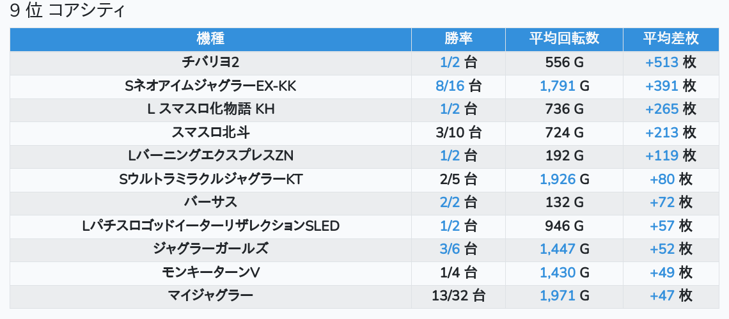Select the LパチスロゴッドイーターリザレクションSLED machine name
The height and width of the screenshot is (319, 729).
click(x=210, y=226)
